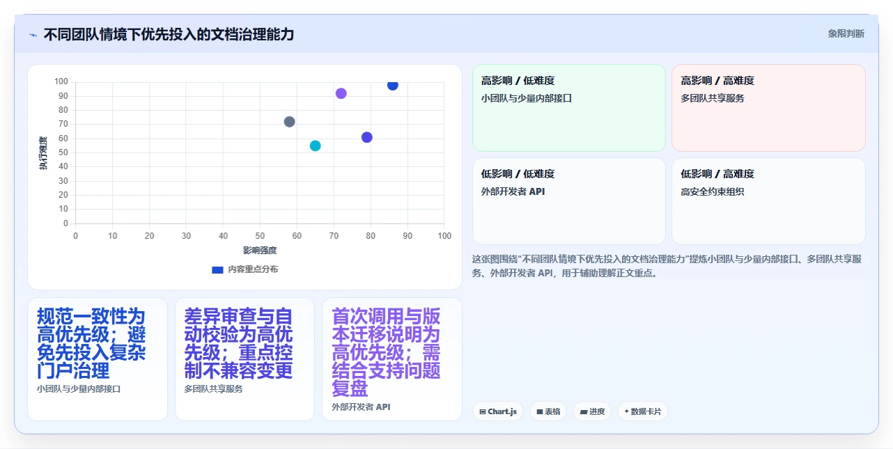Click the 小团队与少量内部接口 label under the first data card

click(x=79, y=389)
